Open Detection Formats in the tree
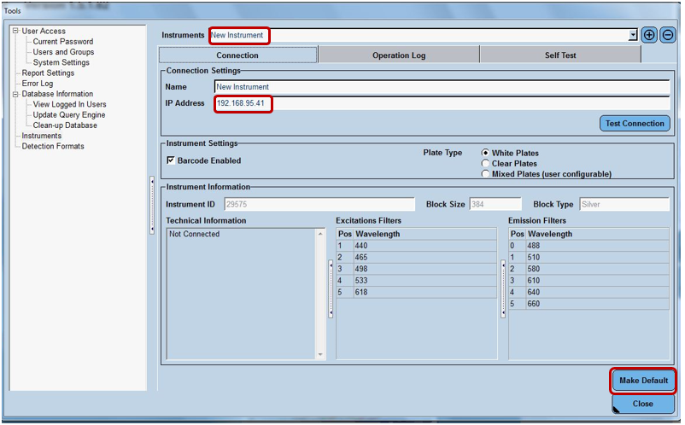 53,146
